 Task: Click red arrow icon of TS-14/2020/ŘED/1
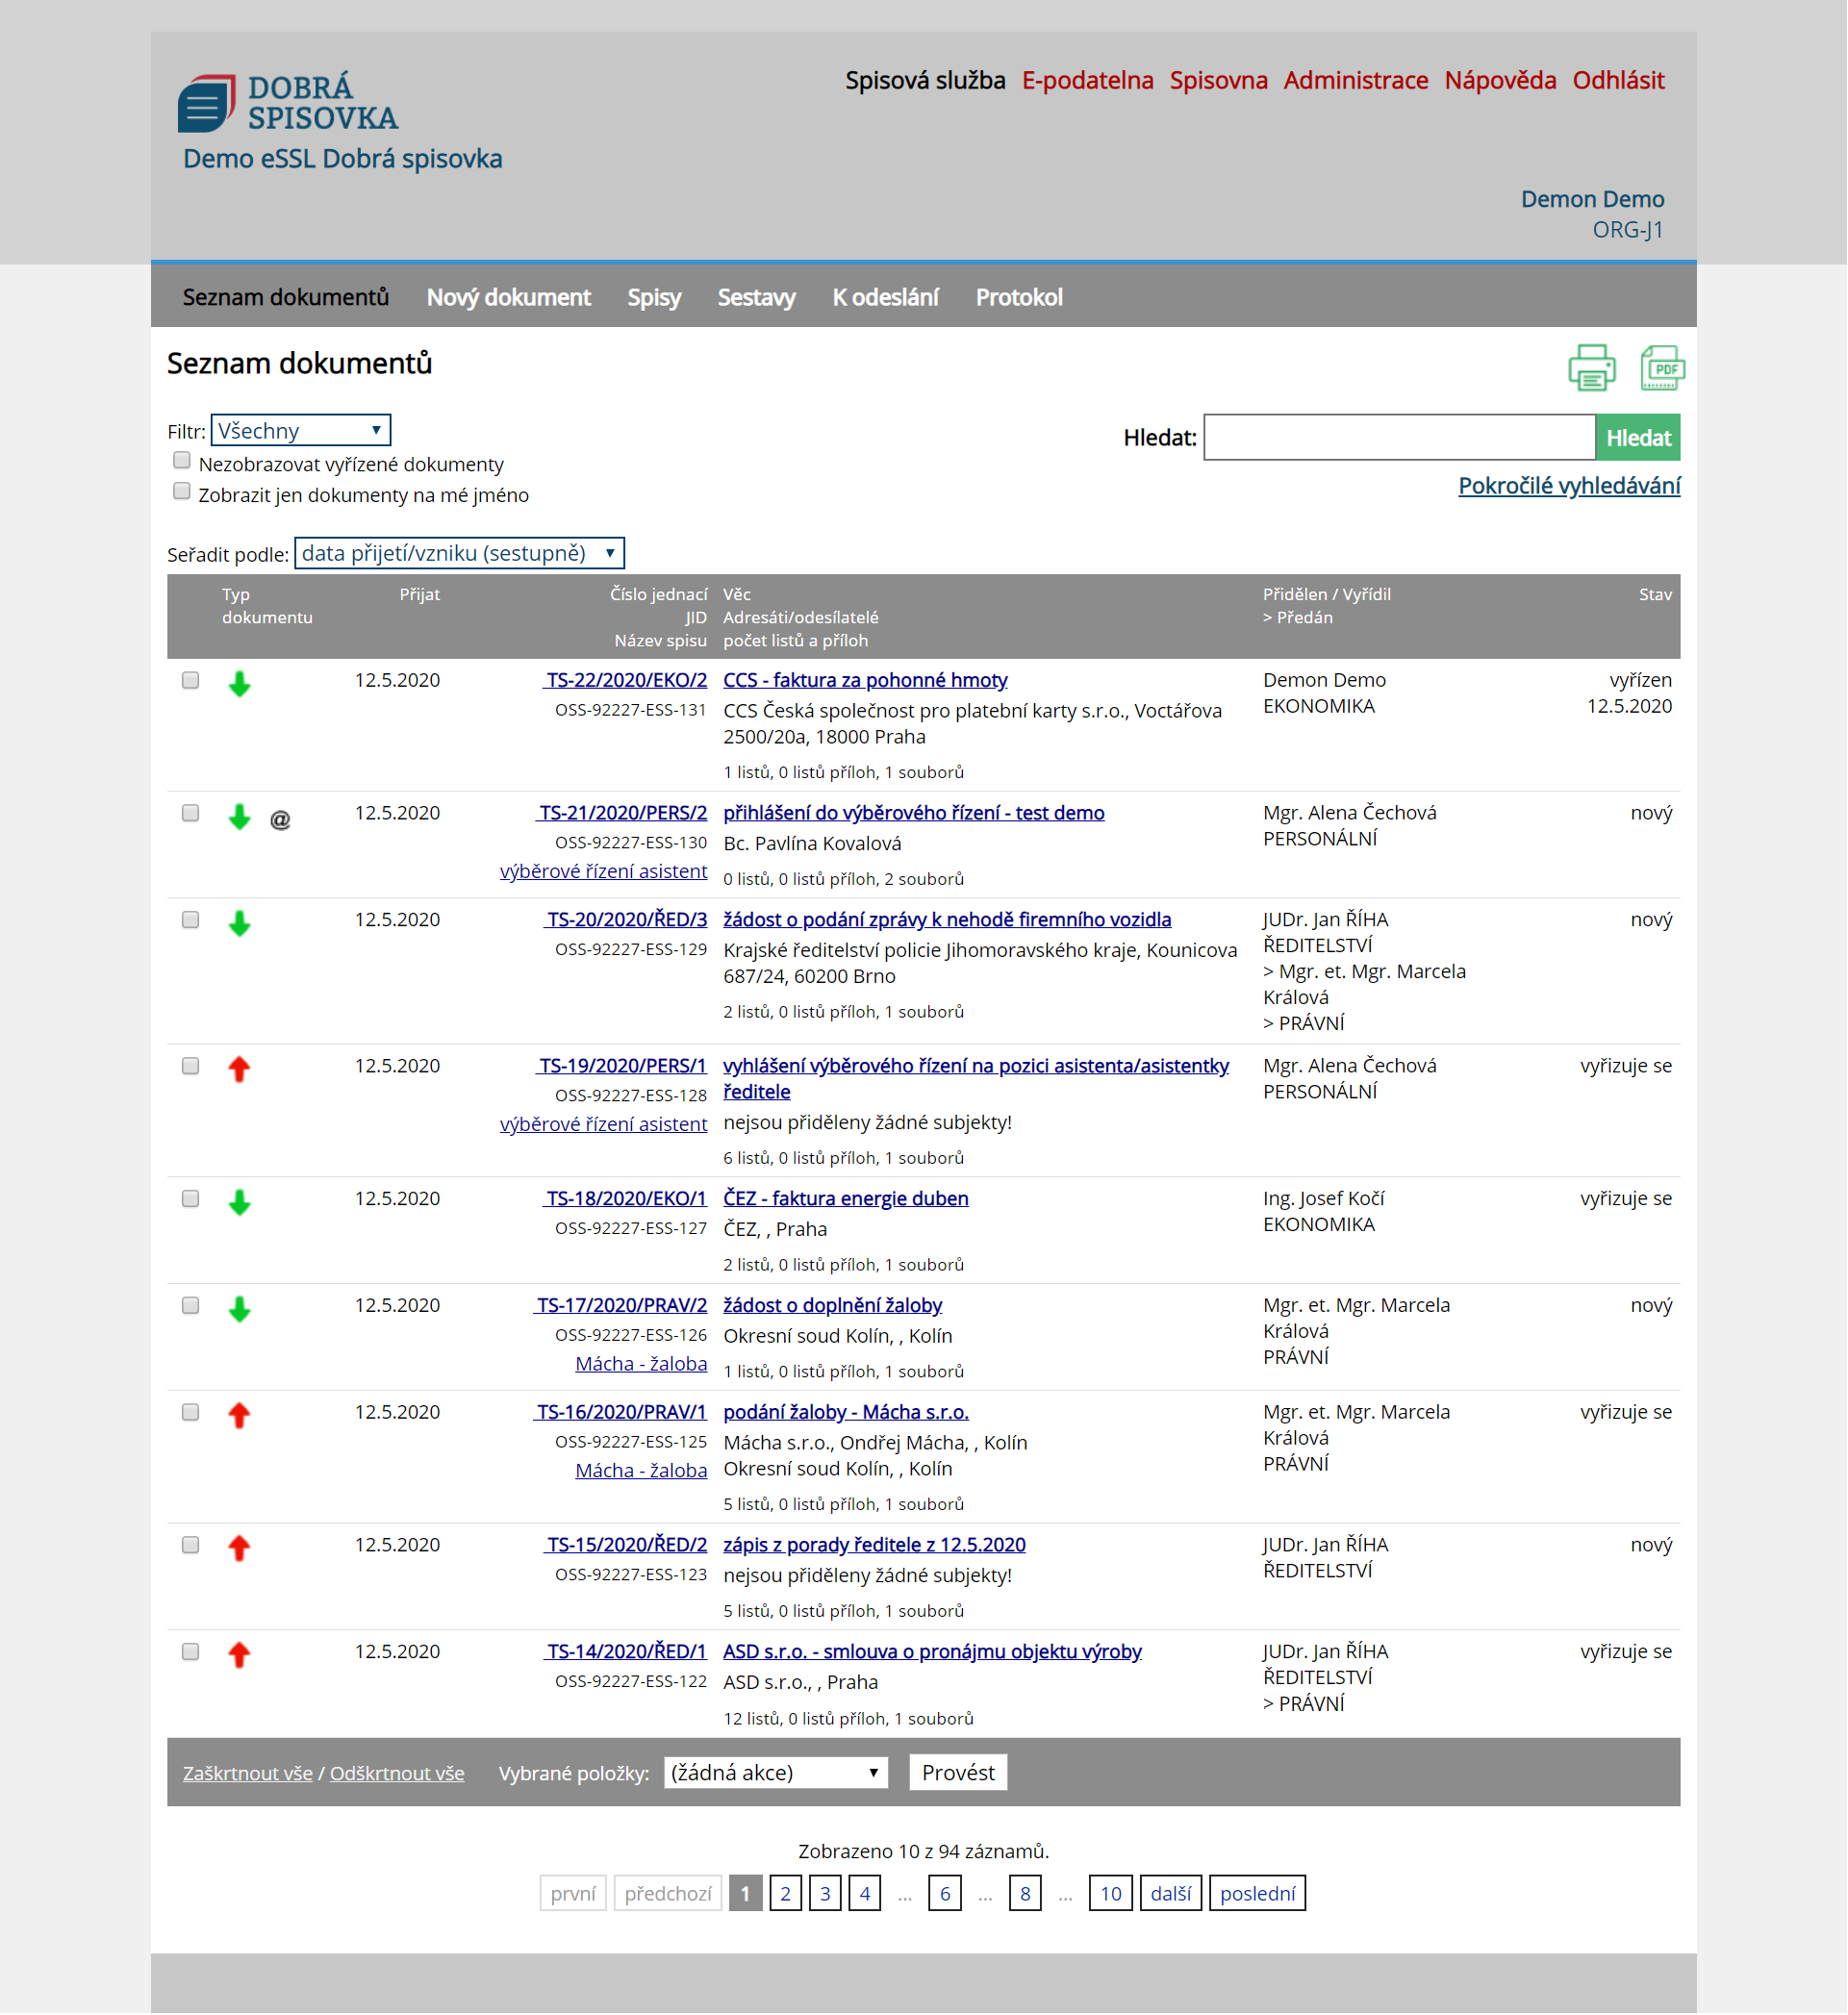point(239,1656)
